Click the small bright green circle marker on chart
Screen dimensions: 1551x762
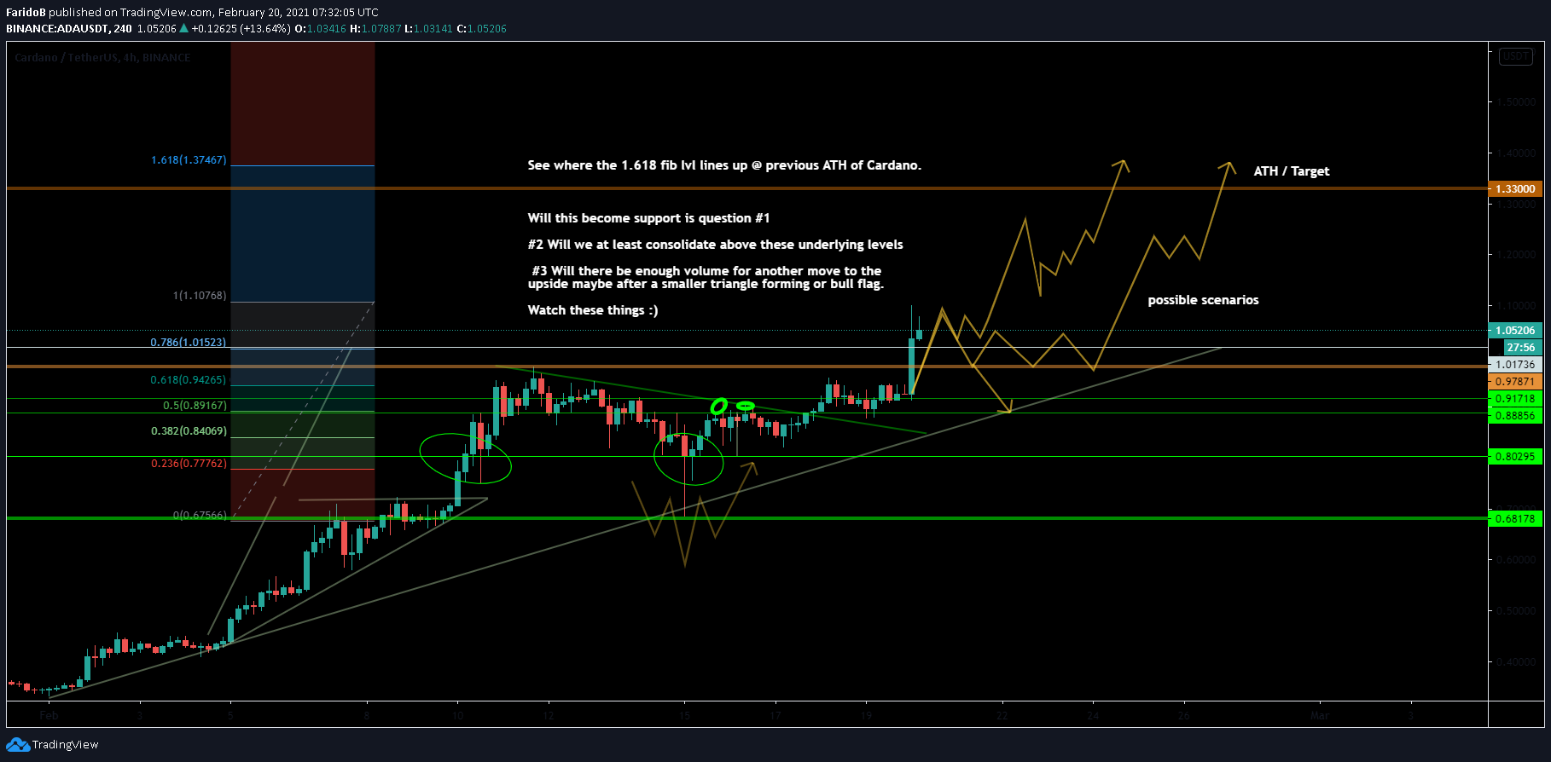coord(719,407)
